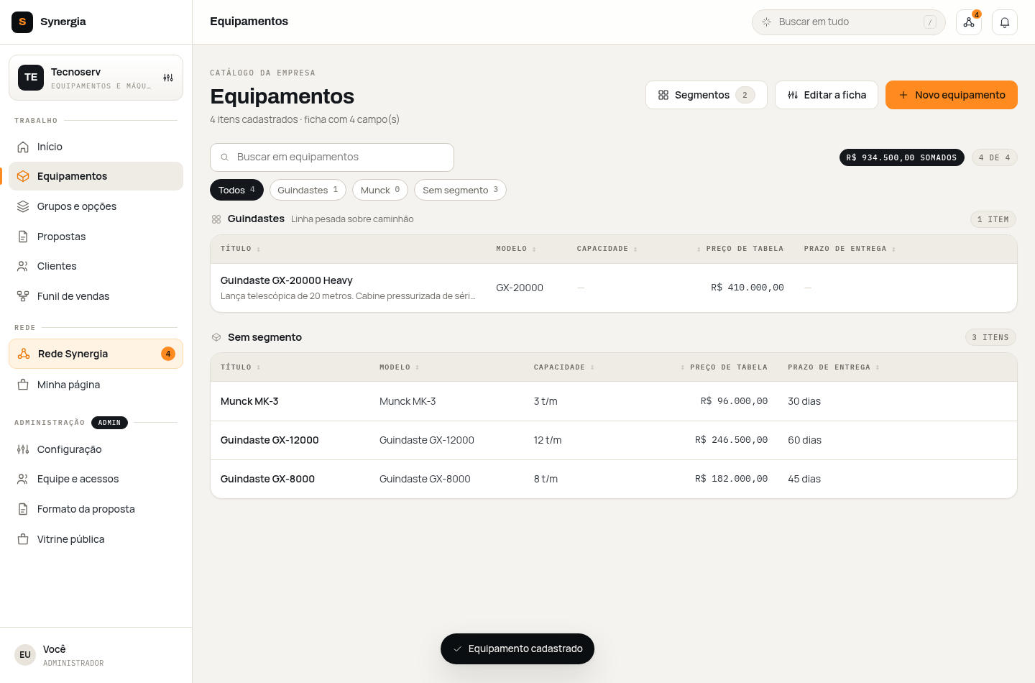Open Minha página in sidebar
The image size is (1035, 683).
point(96,385)
